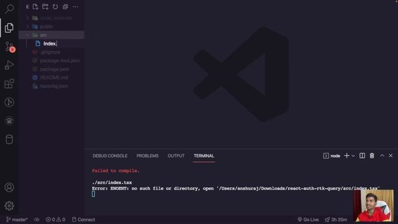Open the new terminal profile dropdown arrow
398x224 pixels.
(x=353, y=156)
